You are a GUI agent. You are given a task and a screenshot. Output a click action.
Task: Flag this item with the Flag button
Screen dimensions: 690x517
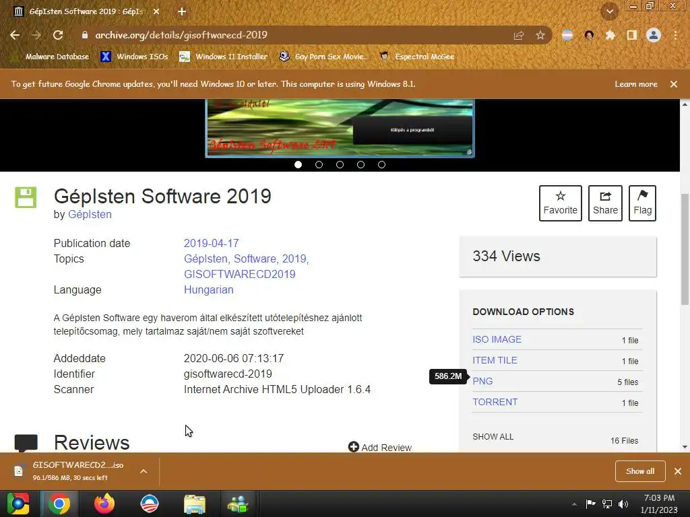(642, 203)
